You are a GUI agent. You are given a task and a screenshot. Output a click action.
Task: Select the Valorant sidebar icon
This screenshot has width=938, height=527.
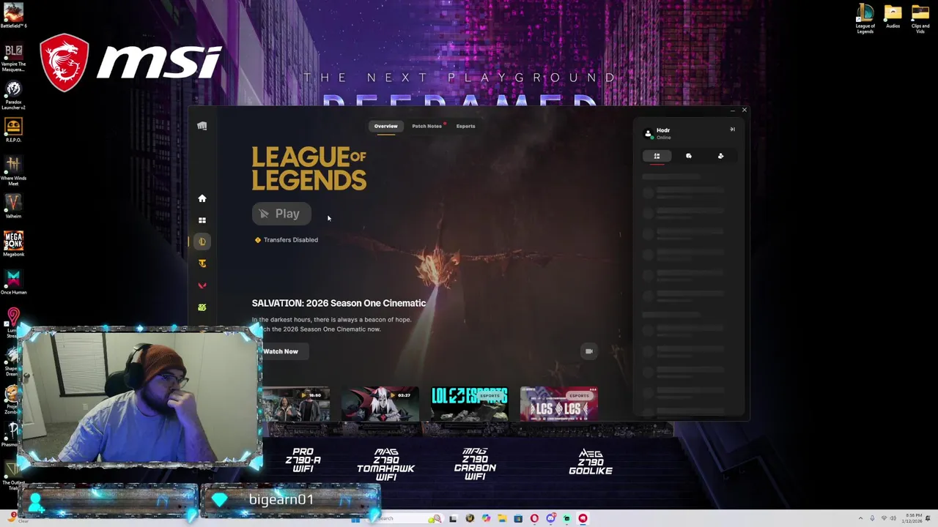[x=202, y=285]
